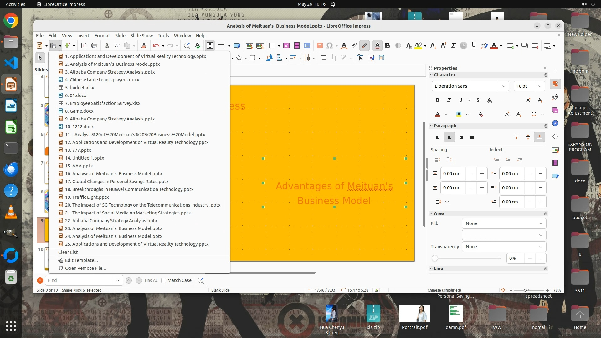Click the Insert Hyperlink icon
This screenshot has height=338, width=601.
click(354, 46)
